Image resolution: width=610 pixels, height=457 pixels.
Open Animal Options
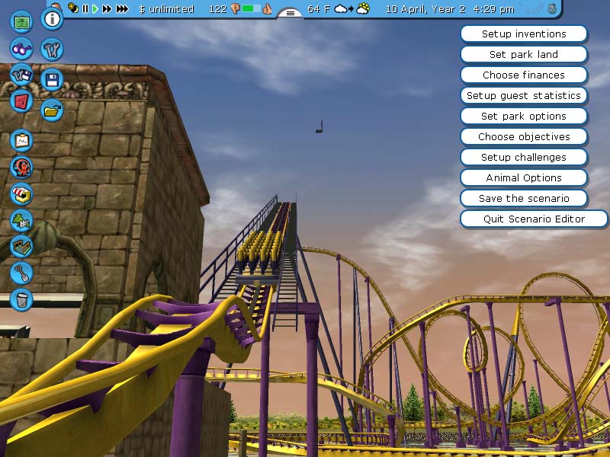click(524, 178)
